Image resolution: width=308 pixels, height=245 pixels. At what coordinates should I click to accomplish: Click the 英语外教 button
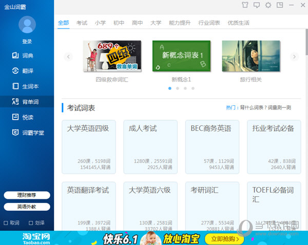[27, 206]
